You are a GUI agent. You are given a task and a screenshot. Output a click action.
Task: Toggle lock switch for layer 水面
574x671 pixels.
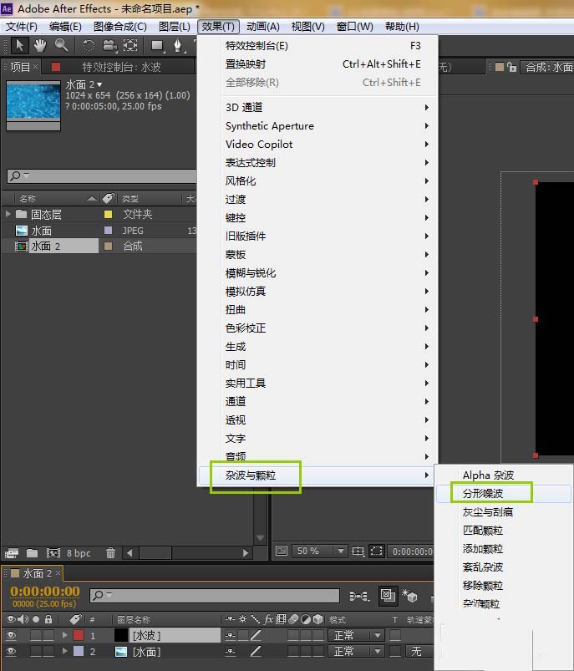pos(48,652)
